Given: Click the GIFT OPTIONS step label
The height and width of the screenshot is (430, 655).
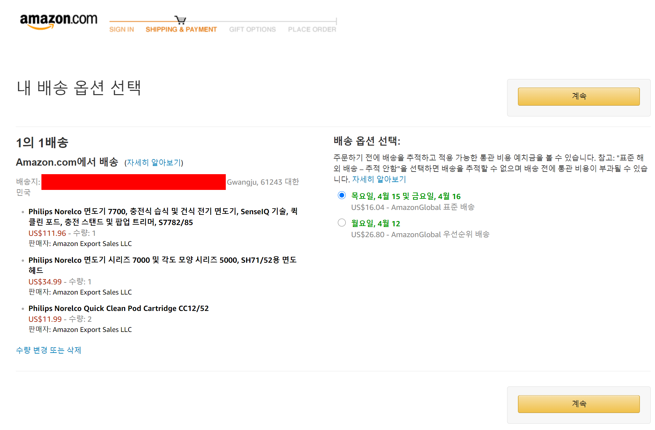Looking at the screenshot, I should (x=252, y=30).
